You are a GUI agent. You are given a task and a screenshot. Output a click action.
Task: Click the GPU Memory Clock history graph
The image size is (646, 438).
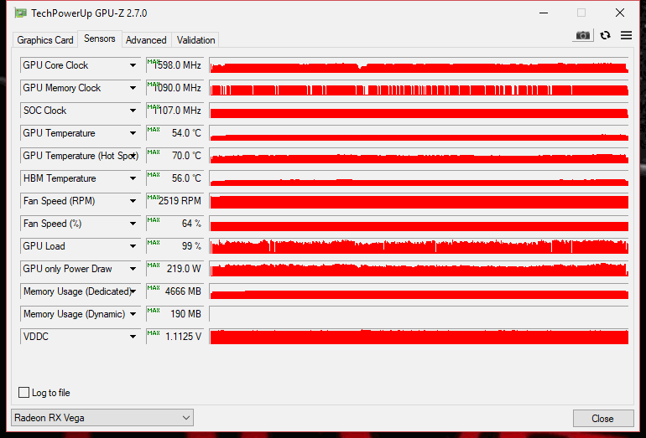(x=419, y=88)
